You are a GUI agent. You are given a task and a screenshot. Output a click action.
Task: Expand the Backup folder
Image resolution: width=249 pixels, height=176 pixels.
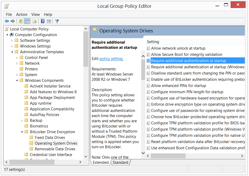(x=22, y=120)
